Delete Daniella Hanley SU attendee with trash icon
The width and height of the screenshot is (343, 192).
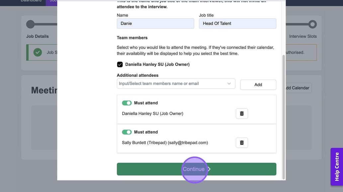(x=242, y=113)
